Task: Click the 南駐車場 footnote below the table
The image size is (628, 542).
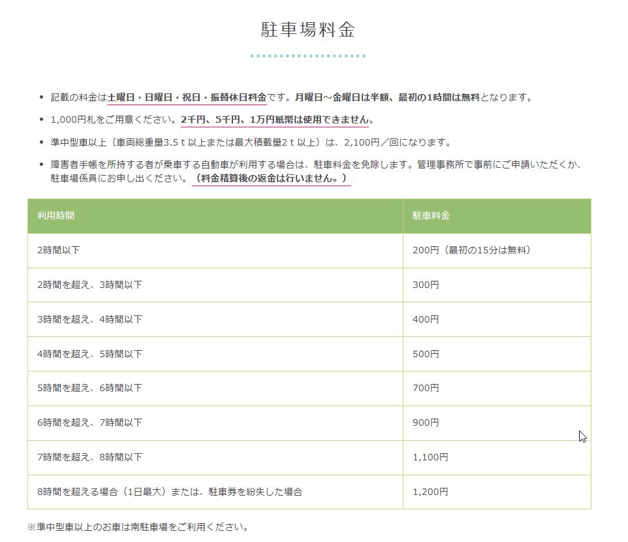Action: (x=138, y=527)
